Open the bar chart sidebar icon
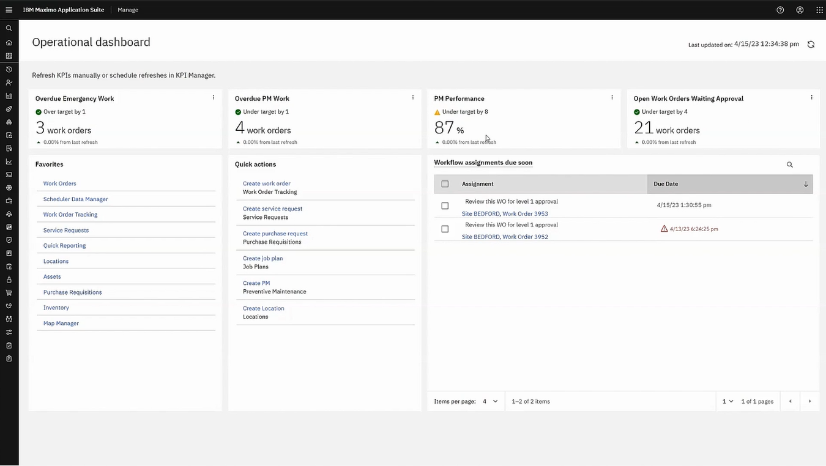Viewport: 826px width, 466px height. tap(9, 96)
